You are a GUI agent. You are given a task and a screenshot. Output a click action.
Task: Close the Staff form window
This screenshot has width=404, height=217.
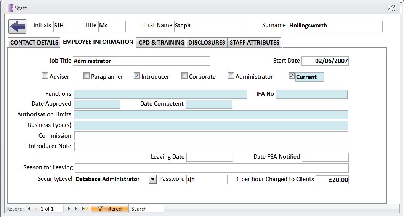point(391,8)
